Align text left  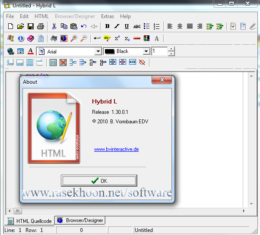pyautogui.click(x=170, y=26)
